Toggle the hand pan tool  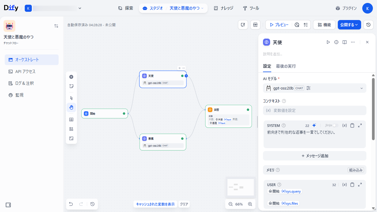[71, 107]
